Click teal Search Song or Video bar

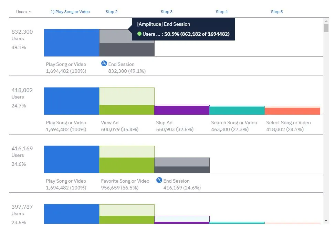(237, 111)
